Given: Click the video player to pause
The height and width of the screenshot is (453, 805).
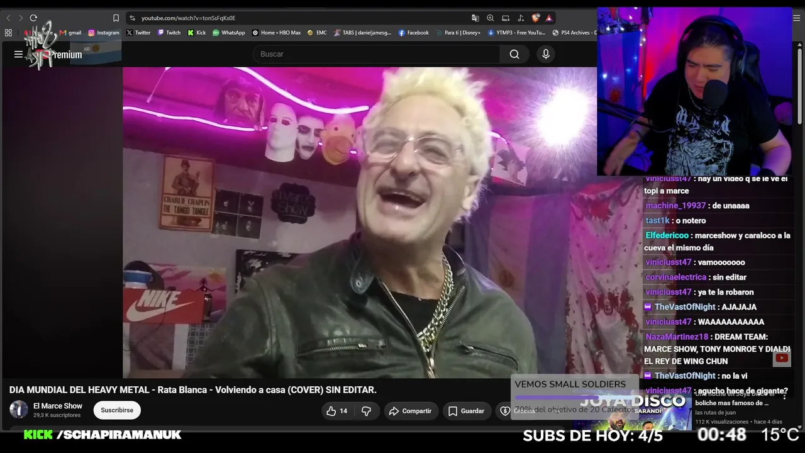Looking at the screenshot, I should [360, 222].
